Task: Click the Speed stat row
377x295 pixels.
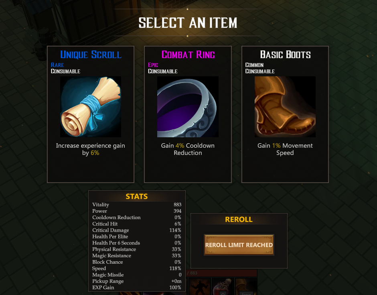Action: [x=137, y=268]
